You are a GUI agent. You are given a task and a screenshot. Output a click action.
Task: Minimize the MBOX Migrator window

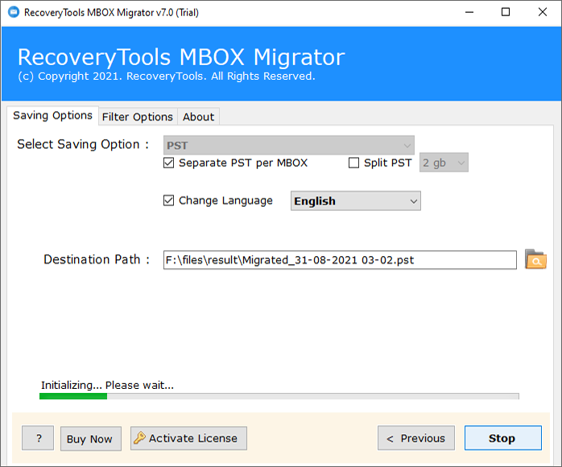click(x=469, y=12)
